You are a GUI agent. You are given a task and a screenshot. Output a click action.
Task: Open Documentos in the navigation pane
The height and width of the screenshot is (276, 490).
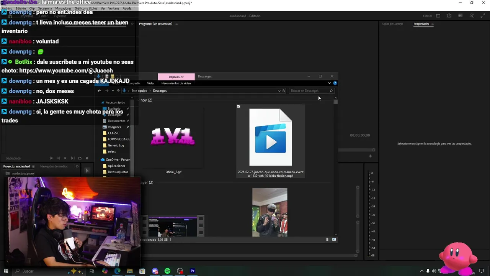[116, 121]
